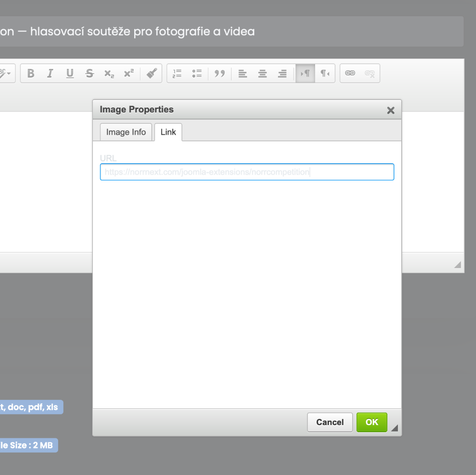The image size is (476, 475).
Task: Center align the text
Action: point(262,73)
